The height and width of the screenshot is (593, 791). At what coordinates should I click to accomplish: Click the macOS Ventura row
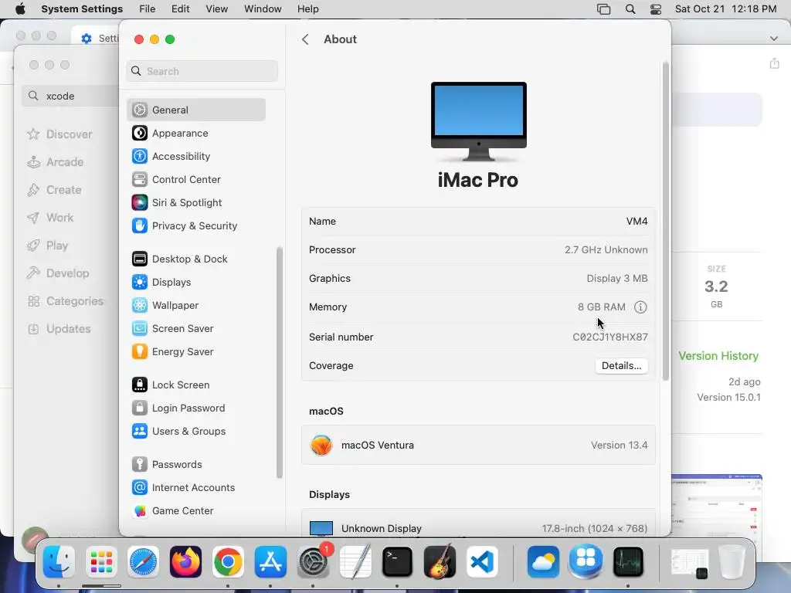(x=478, y=445)
